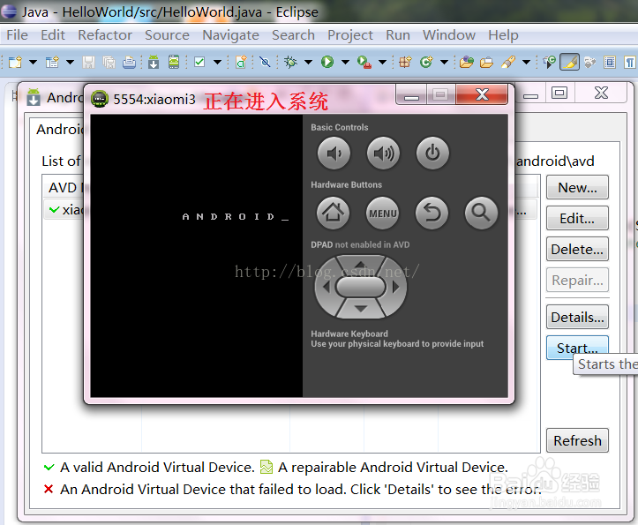The height and width of the screenshot is (525, 638).
Task: Lower volume with the emulator volume down button
Action: click(x=334, y=154)
